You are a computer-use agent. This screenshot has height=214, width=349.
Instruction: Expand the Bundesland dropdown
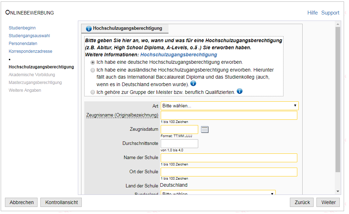pyautogui.click(x=218, y=193)
